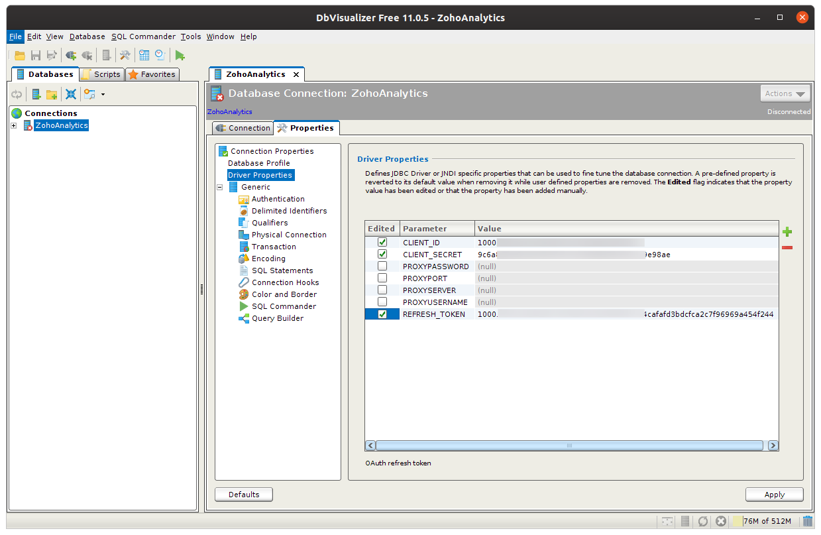Click the horizontal scrollbar under properties table
This screenshot has height=535, width=821.
569,446
